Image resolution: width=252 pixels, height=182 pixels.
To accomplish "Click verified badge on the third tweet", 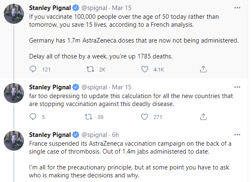I will tap(75, 134).
